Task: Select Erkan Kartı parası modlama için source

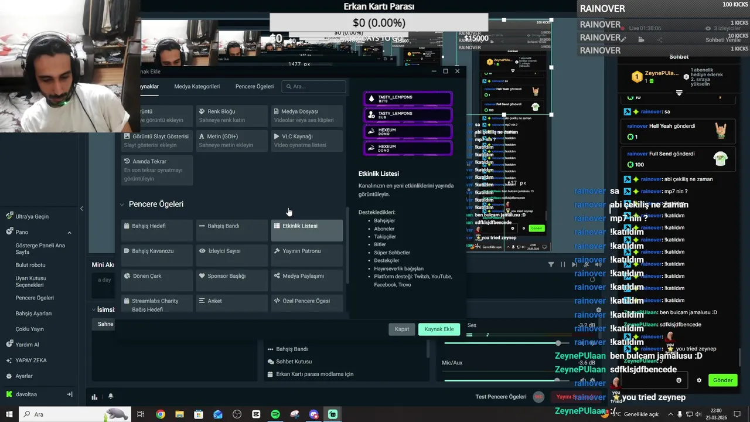Action: [x=346, y=374]
